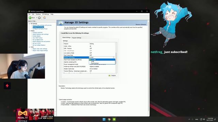
Task: Open Chrome from the taskbar
Action: [109, 119]
